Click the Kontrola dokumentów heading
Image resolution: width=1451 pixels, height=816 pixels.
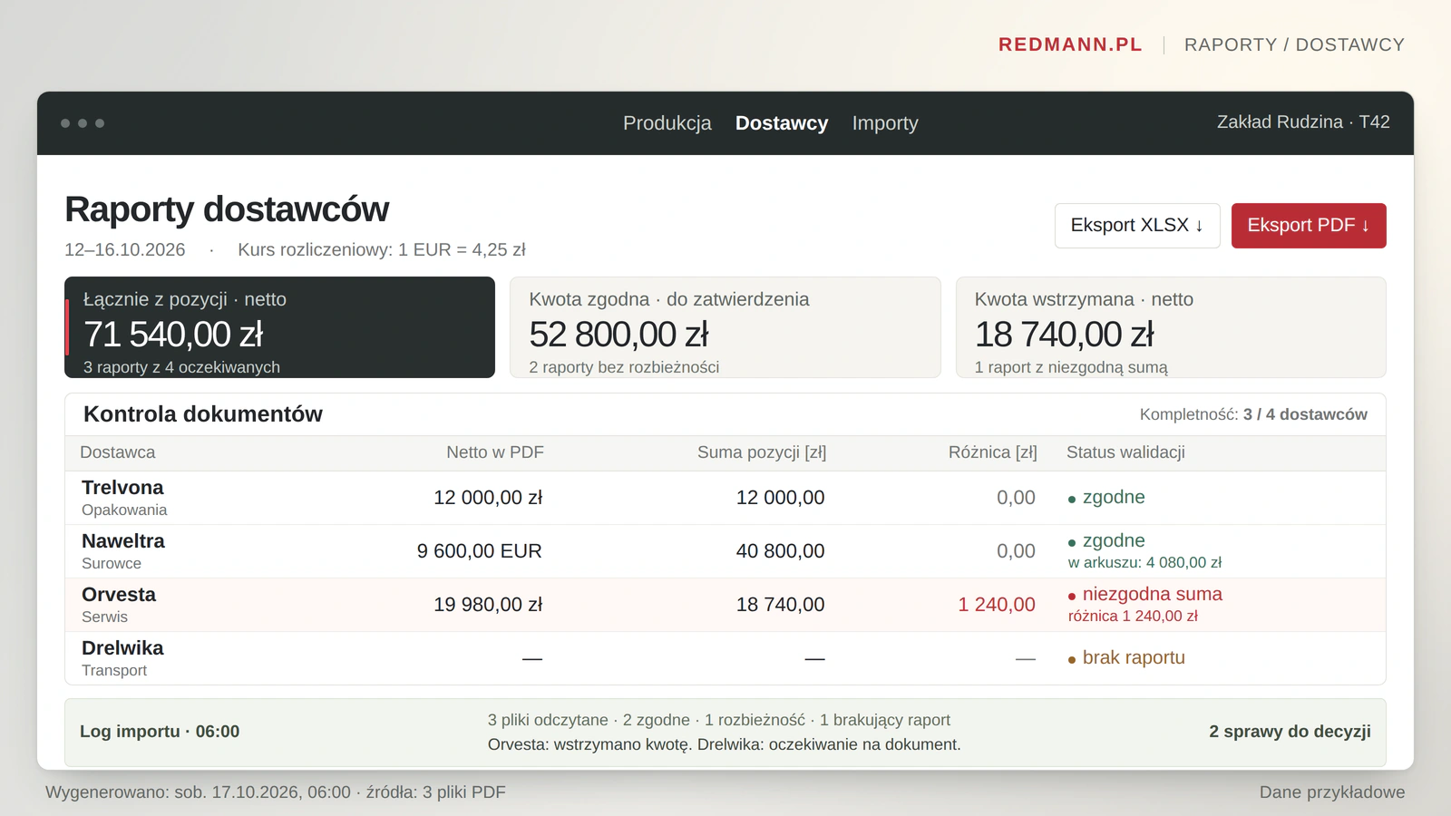tap(203, 414)
